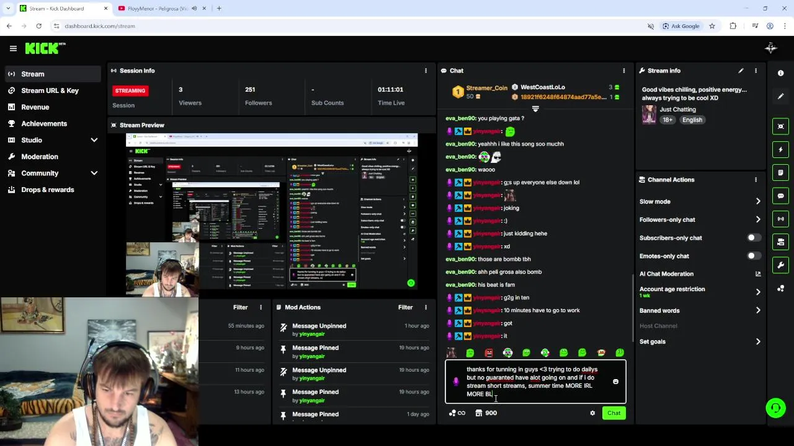Click the Just Chatting category

677,110
